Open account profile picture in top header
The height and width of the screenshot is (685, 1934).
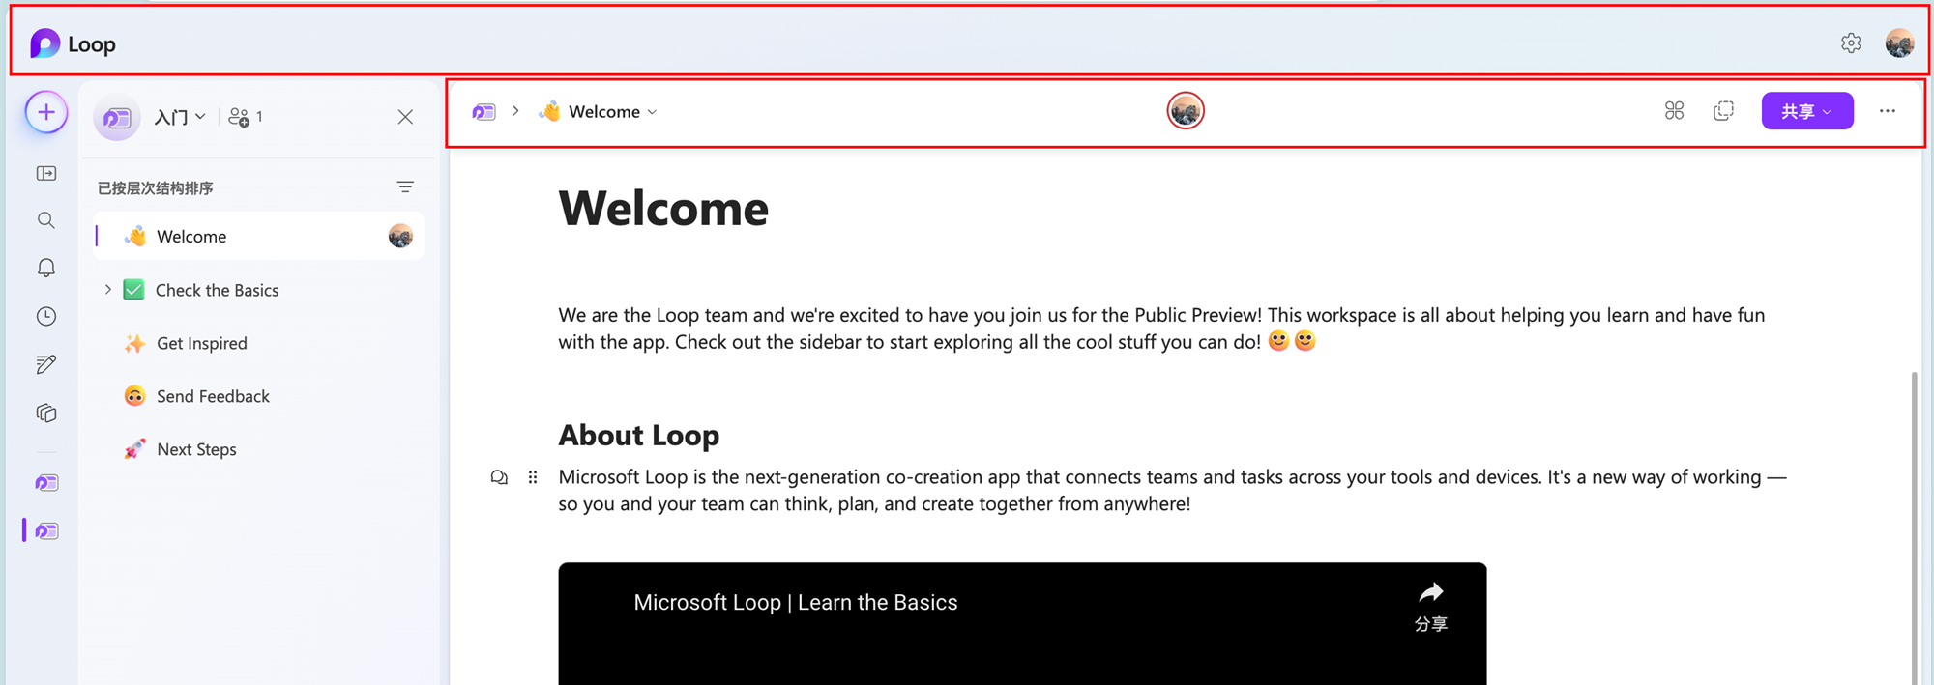tap(1899, 43)
